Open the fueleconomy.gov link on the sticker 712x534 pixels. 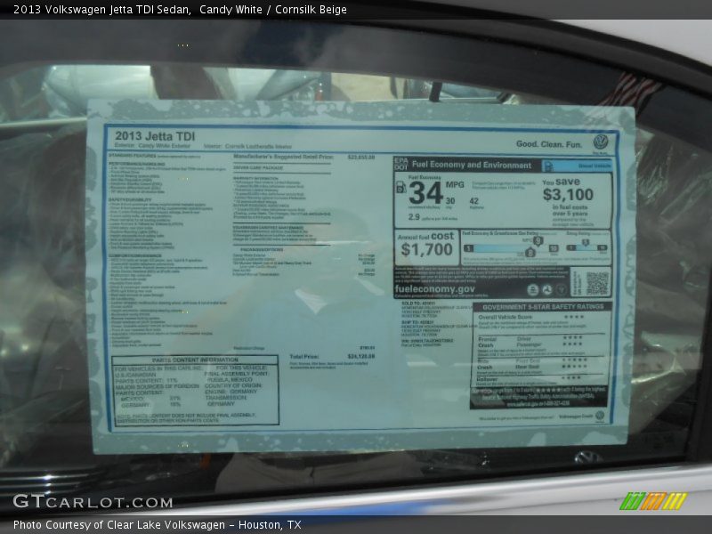tap(434, 289)
